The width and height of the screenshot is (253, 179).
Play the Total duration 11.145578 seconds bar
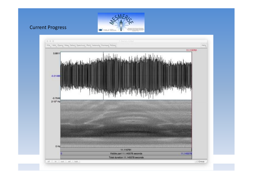tap(126, 158)
